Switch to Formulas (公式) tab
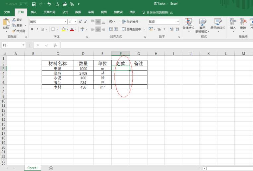Image resolution: width=253 pixels, height=171 pixels. [65, 12]
